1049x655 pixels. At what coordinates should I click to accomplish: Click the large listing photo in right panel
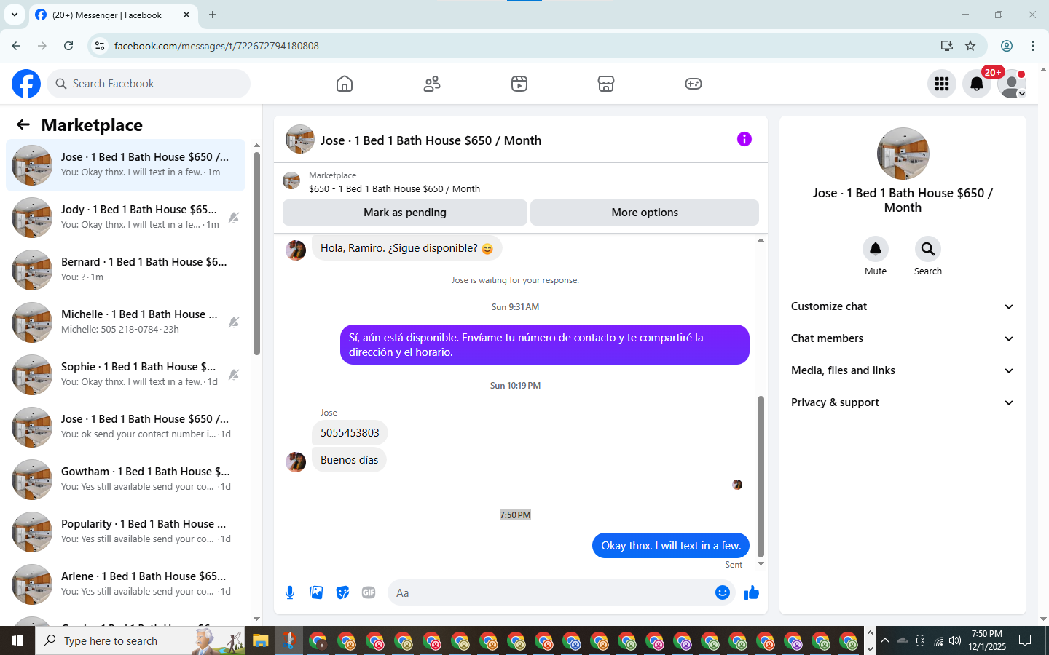point(903,154)
